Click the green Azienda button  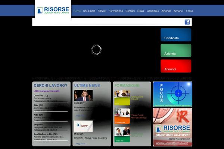176,51
